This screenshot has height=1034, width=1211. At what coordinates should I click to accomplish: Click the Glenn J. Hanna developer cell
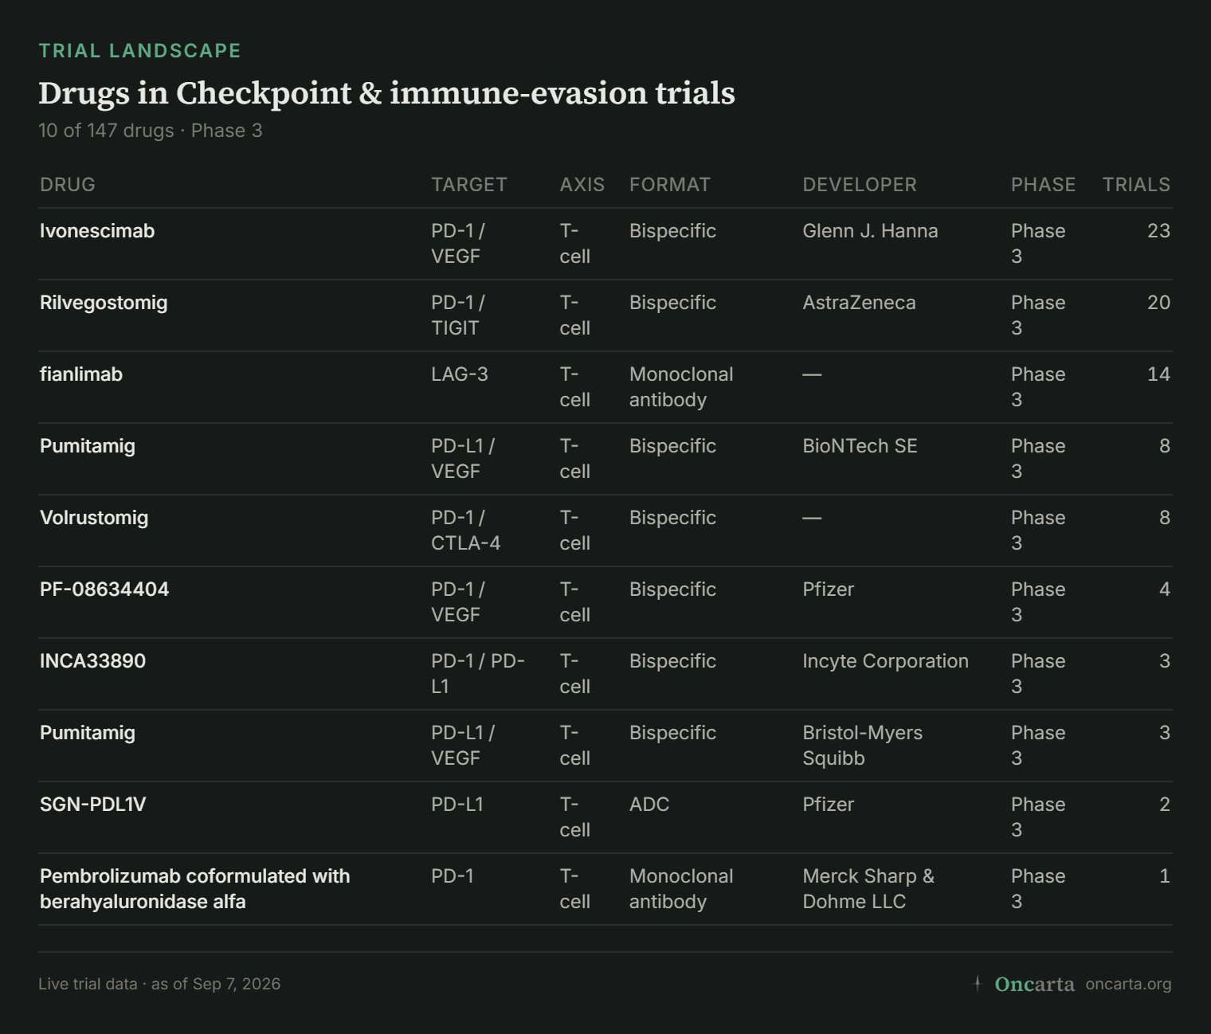point(870,231)
